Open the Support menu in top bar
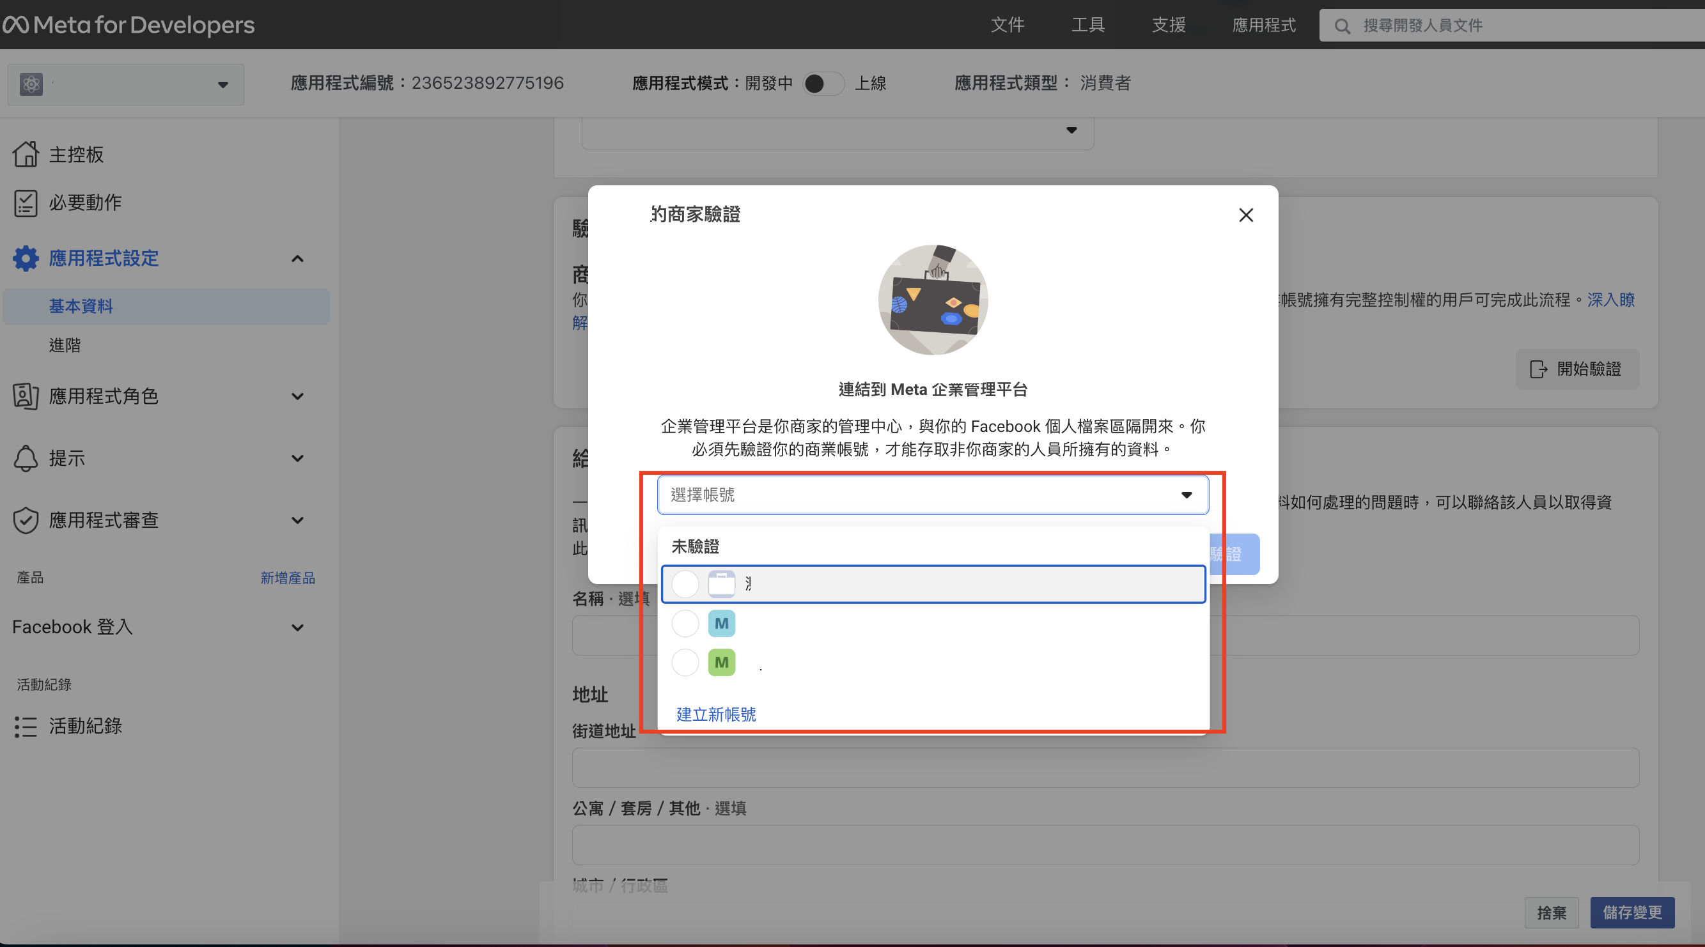 [1168, 25]
